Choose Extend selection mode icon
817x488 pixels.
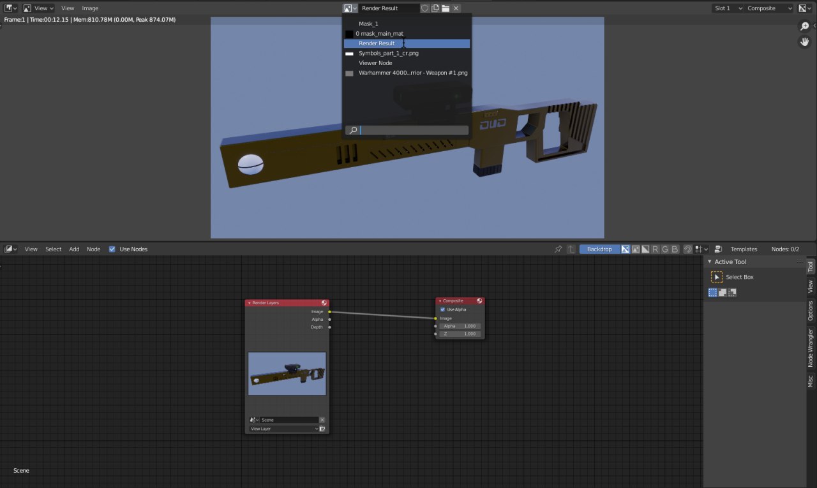(723, 293)
